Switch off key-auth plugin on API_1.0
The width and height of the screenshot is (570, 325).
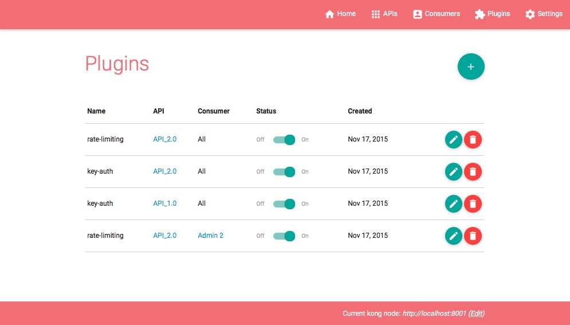[x=284, y=203]
